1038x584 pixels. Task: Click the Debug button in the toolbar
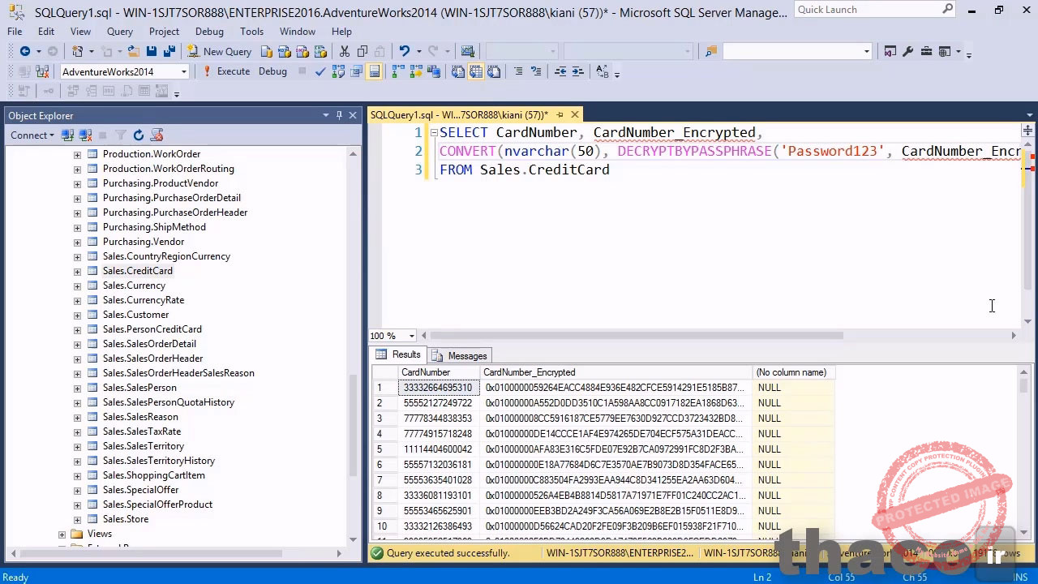coord(272,71)
